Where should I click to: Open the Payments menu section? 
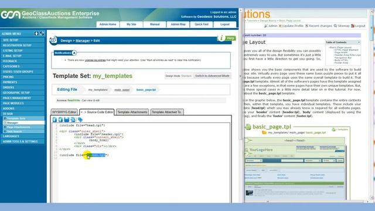pos(22,82)
